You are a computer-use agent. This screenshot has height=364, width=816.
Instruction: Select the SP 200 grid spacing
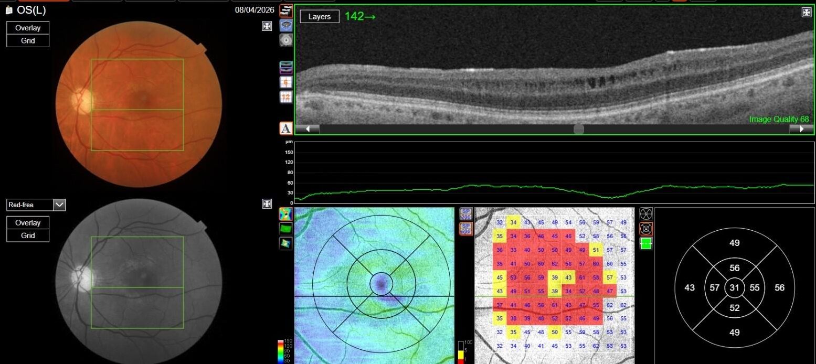[x=465, y=214]
